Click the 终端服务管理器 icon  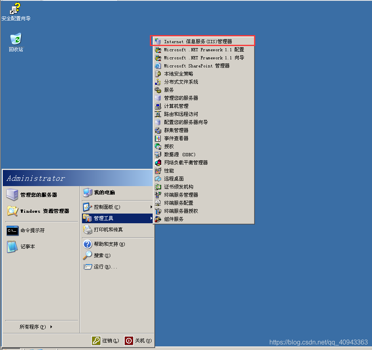coord(158,195)
